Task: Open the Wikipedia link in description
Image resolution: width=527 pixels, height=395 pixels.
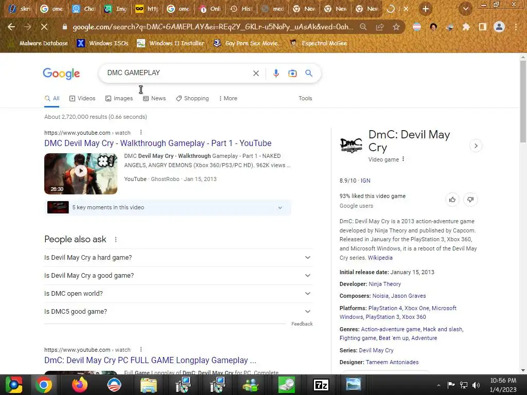Action: tap(380, 258)
